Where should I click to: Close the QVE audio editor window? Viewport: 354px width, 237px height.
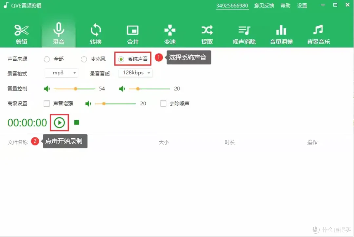coord(348,5)
